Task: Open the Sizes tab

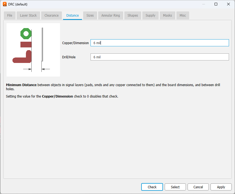Action: (90, 16)
